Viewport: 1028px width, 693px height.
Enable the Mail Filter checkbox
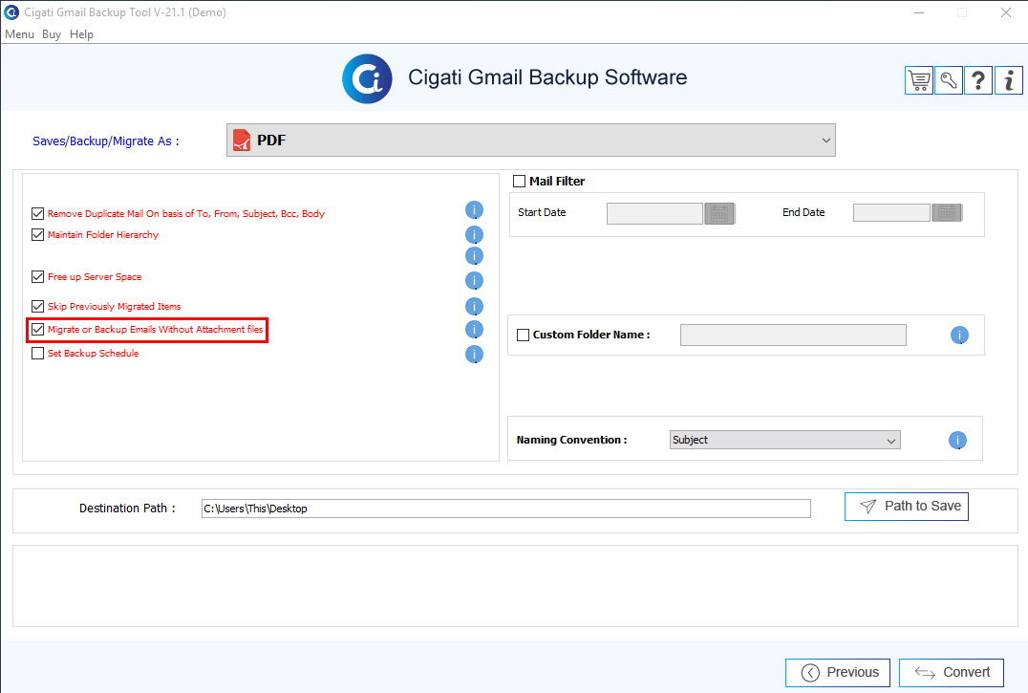[519, 181]
